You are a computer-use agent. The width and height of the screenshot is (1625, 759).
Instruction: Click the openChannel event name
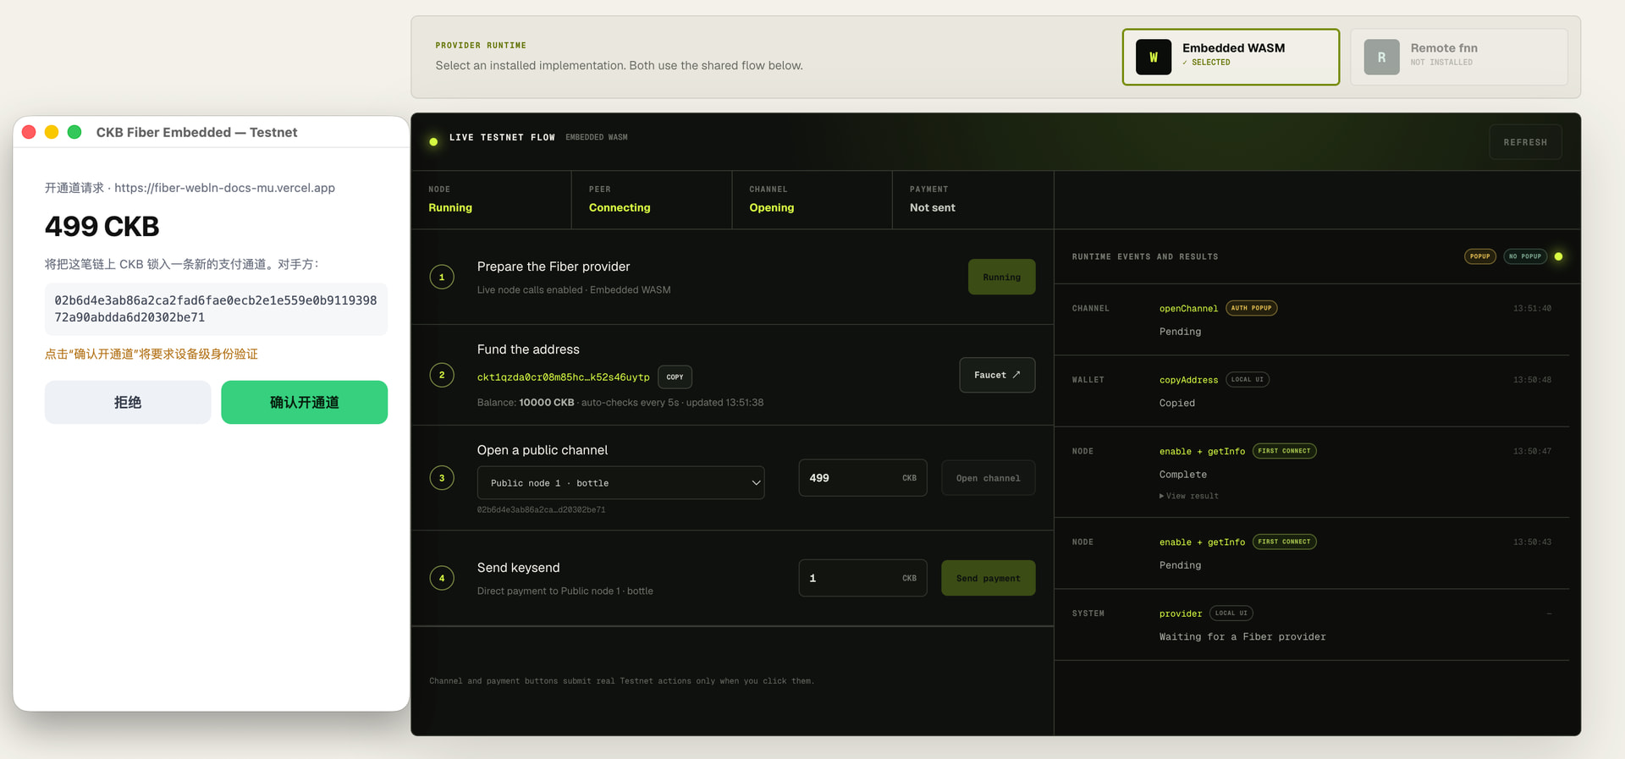[1188, 309]
